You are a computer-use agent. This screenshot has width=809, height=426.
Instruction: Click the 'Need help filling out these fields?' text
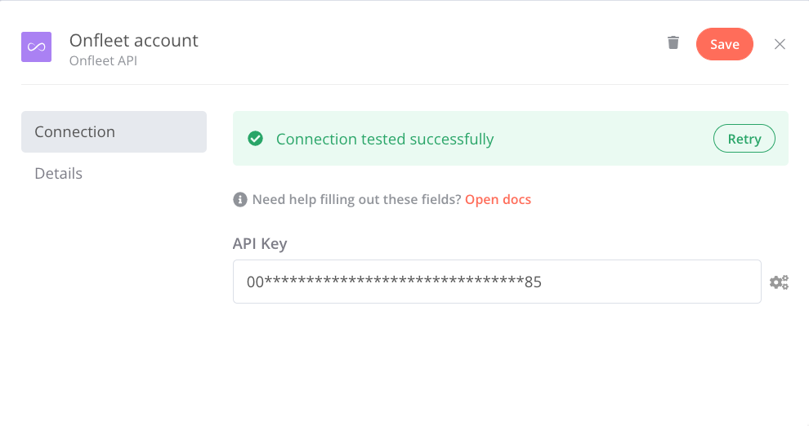click(x=356, y=199)
